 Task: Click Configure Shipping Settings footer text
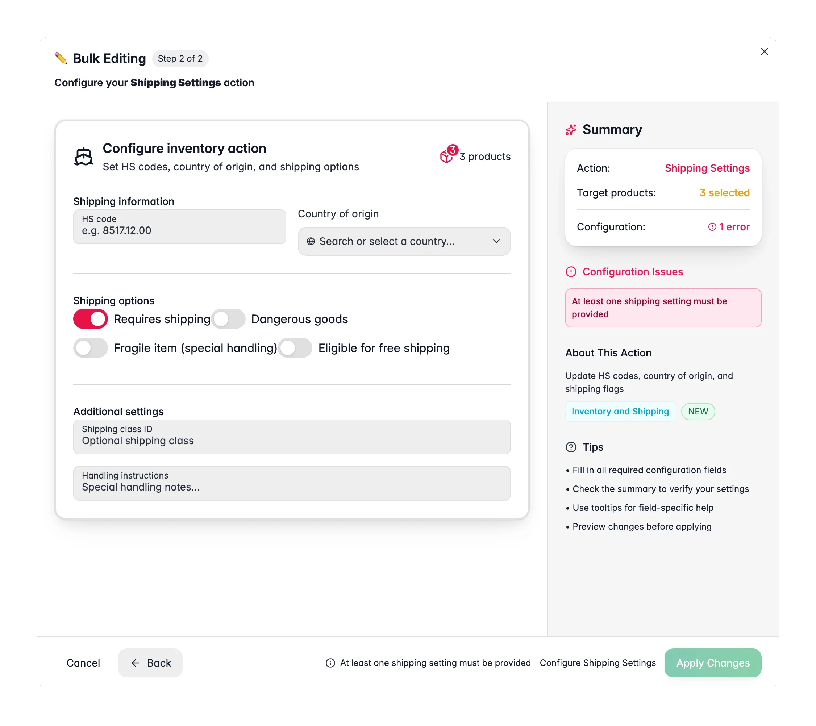coord(598,663)
